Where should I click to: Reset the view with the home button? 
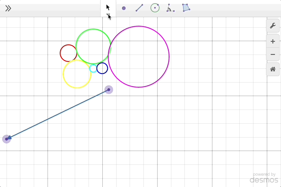click(273, 69)
